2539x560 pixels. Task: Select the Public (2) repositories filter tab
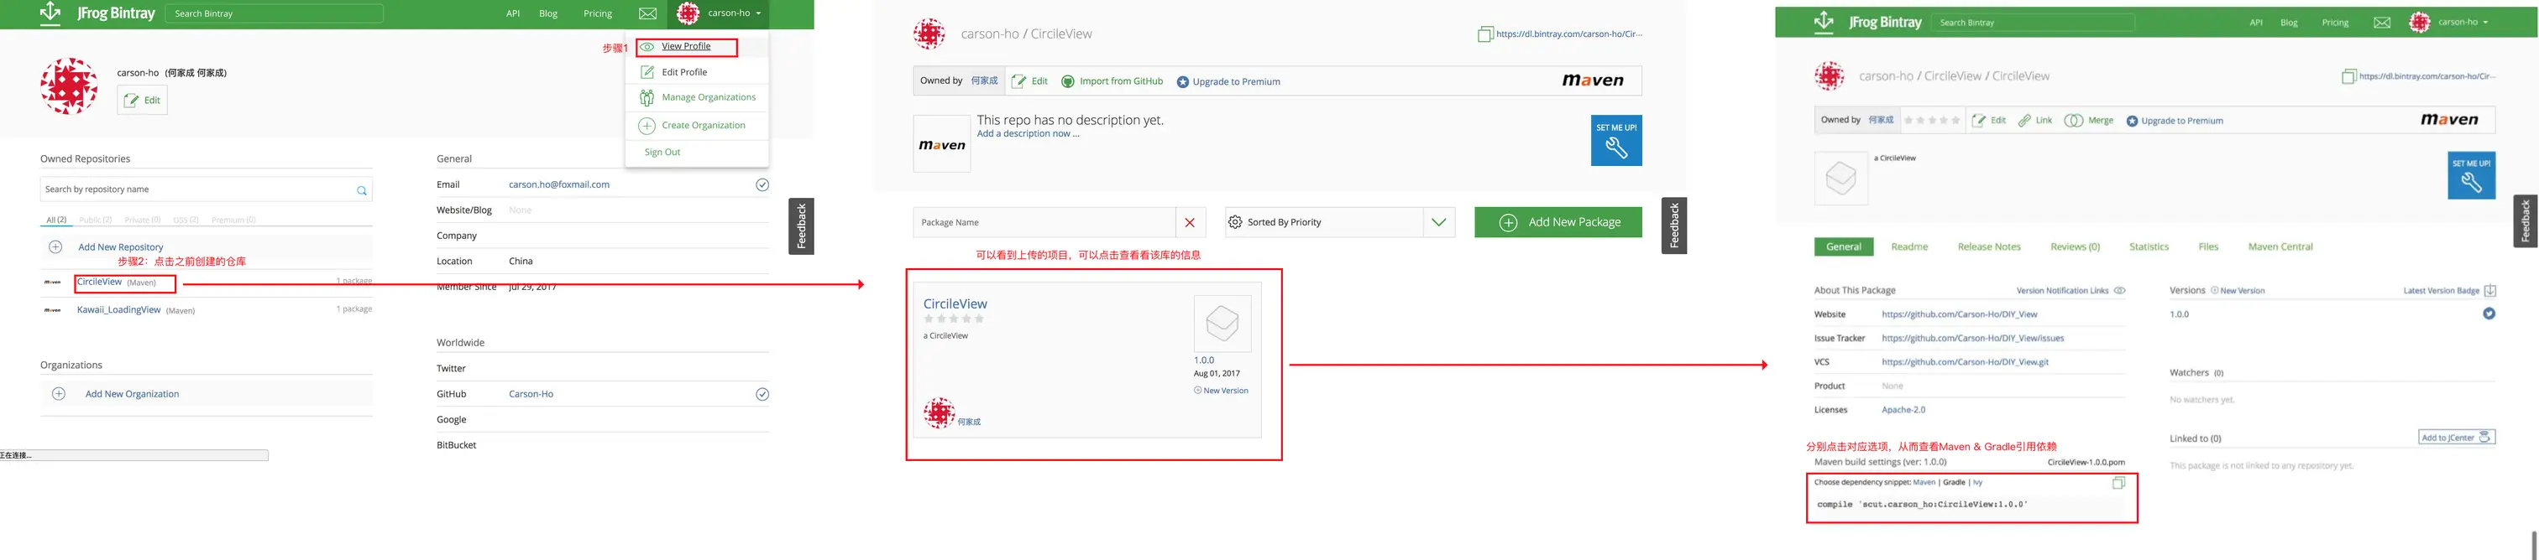pyautogui.click(x=96, y=220)
